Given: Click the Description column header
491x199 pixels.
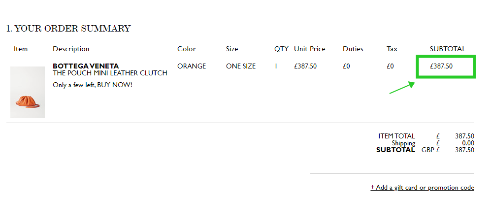Looking at the screenshot, I should point(71,49).
